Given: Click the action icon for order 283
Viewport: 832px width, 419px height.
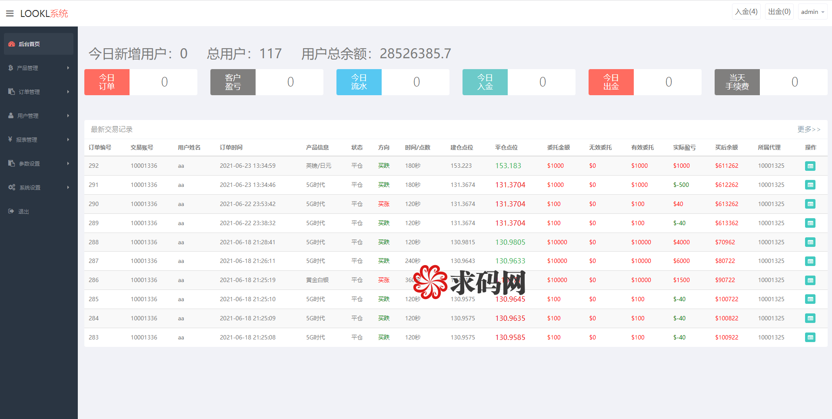Looking at the screenshot, I should 810,337.
